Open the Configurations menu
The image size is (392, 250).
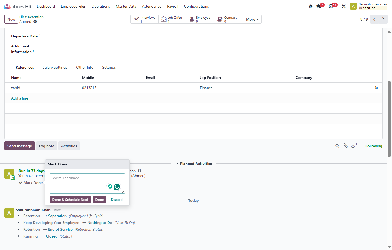(x=196, y=6)
